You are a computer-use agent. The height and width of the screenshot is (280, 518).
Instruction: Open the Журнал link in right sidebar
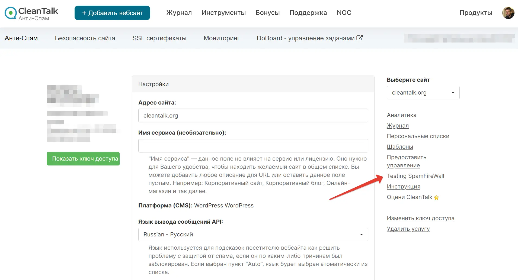pos(398,126)
